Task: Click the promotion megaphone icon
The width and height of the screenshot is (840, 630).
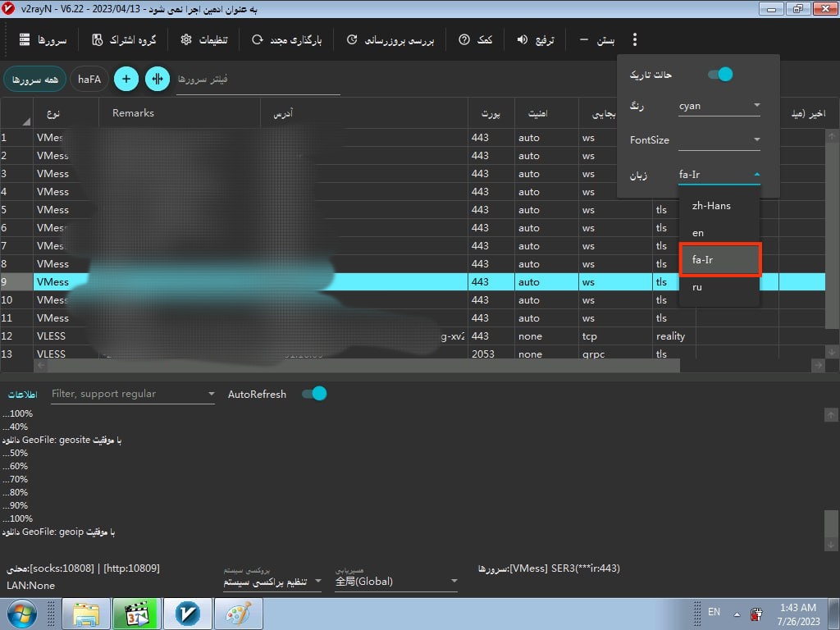Action: 522,39
